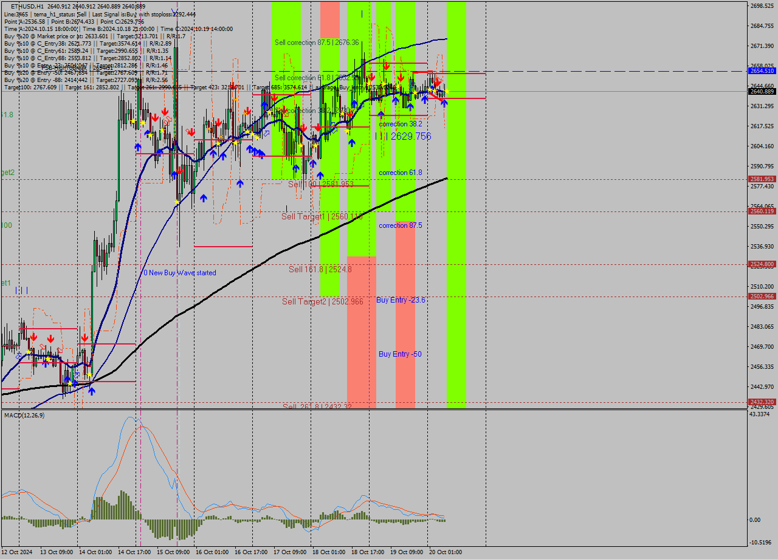Image resolution: width=778 pixels, height=559 pixels.
Task: Select the blue 'correction 61.8' label
Action: [x=401, y=173]
